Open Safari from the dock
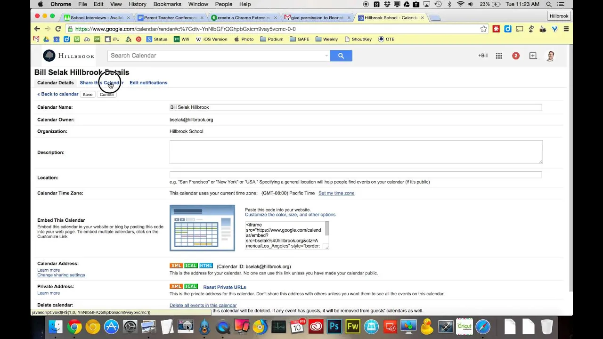603x339 pixels. pos(483,326)
